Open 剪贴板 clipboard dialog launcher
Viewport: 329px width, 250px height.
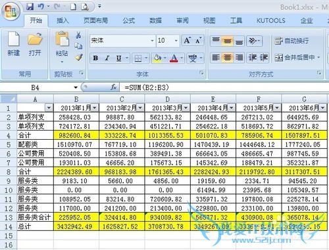pyautogui.click(x=82, y=73)
